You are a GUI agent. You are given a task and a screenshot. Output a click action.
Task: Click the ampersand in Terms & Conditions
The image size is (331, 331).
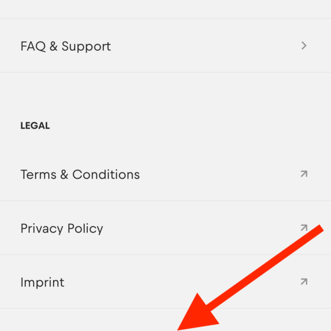[x=64, y=175]
